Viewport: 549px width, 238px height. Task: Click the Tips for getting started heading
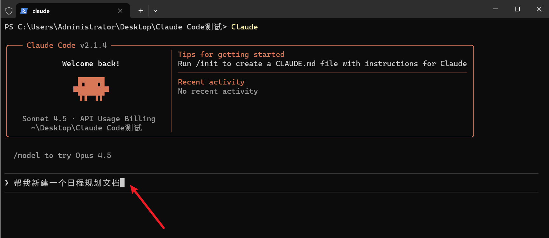coord(231,54)
